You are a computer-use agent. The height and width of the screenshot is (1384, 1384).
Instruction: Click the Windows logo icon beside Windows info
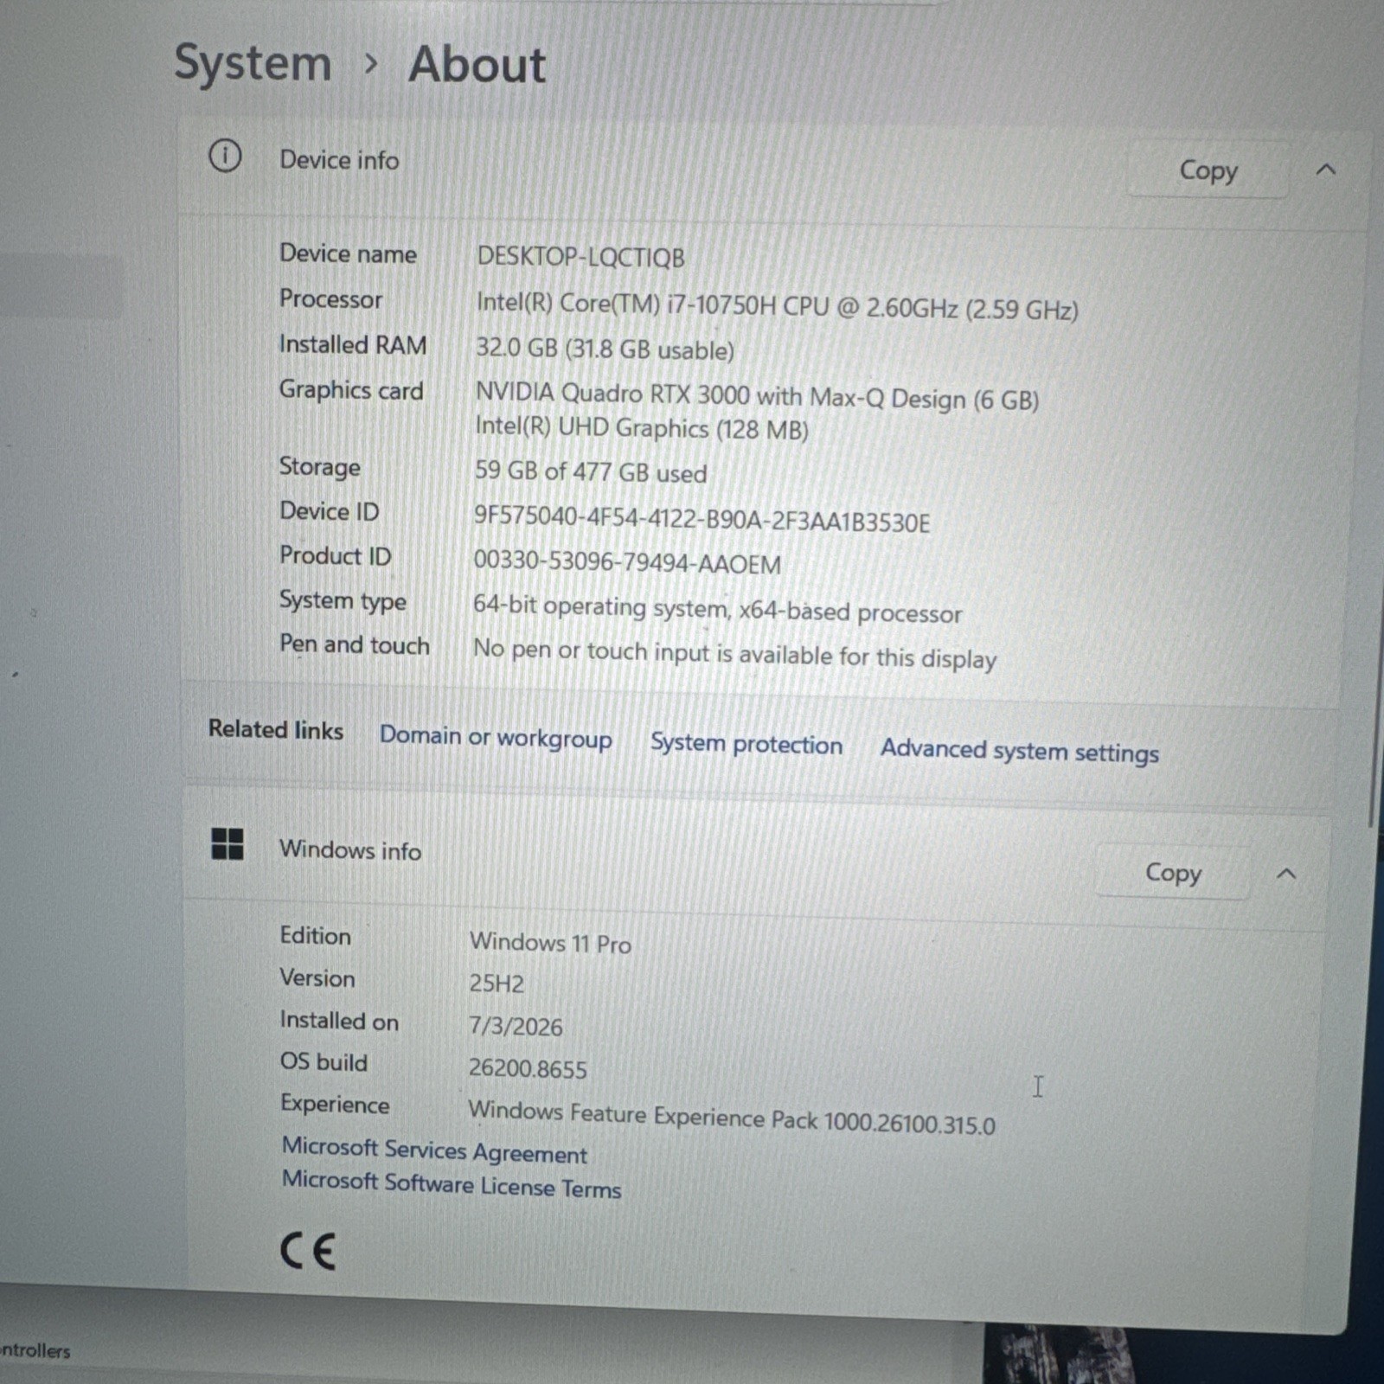[x=227, y=843]
